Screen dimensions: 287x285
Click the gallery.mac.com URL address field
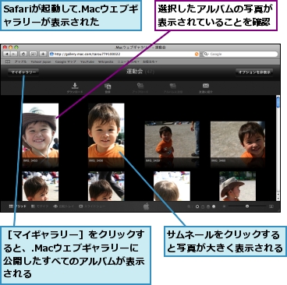click(125, 54)
